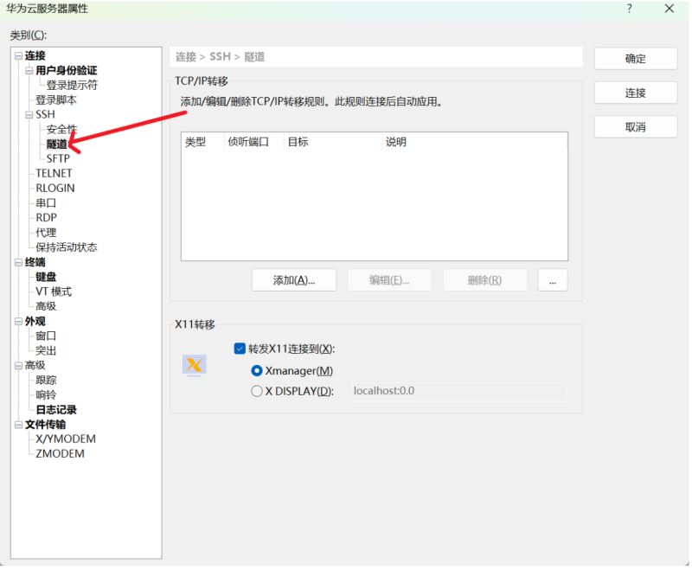Open the 跟踪 category
The width and height of the screenshot is (692, 570).
tap(46, 381)
